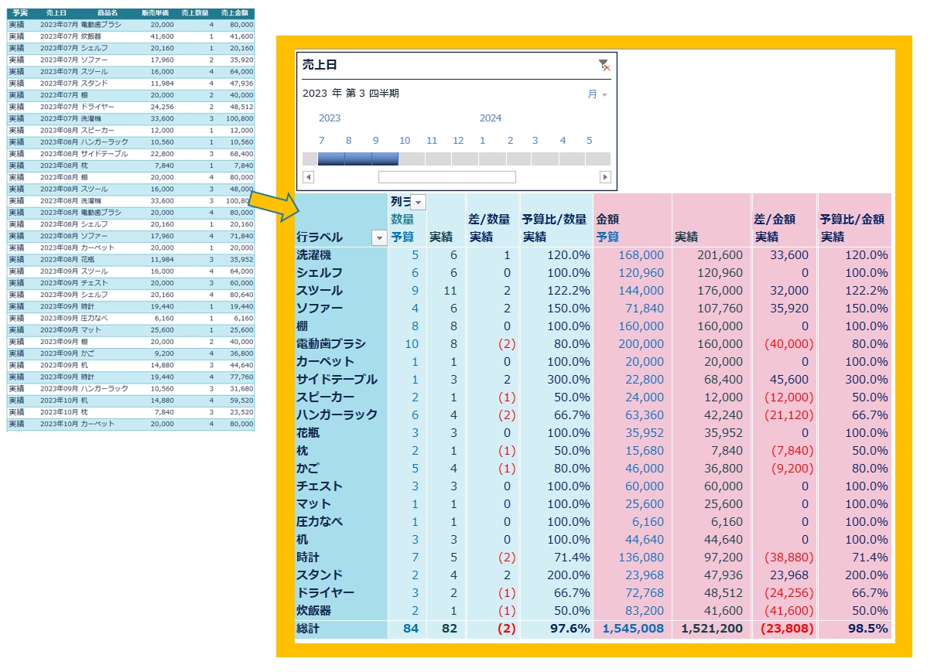Select the pivot row label チェスト
The image size is (944, 672).
click(x=320, y=486)
